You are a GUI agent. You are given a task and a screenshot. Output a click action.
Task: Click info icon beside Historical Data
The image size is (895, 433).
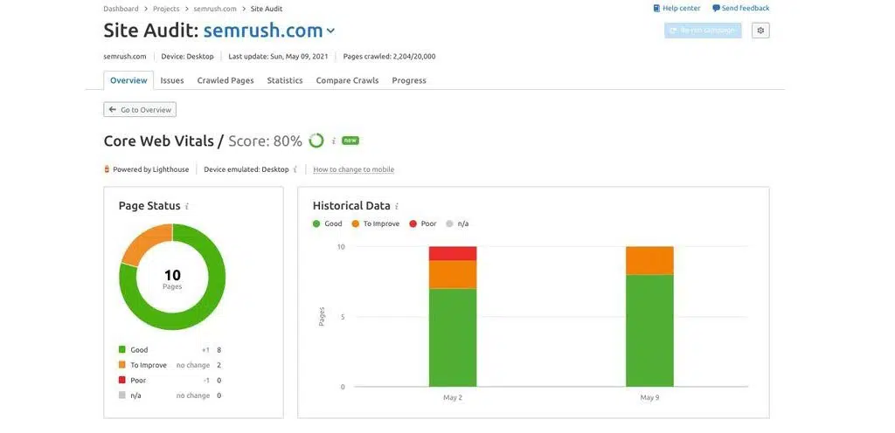(397, 206)
